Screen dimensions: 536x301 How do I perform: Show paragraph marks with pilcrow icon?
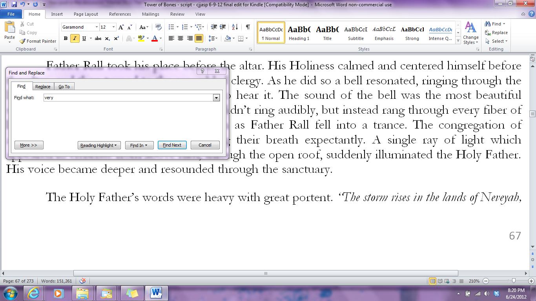point(248,27)
